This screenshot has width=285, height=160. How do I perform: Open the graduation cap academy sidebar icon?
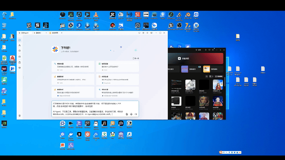tap(20, 68)
